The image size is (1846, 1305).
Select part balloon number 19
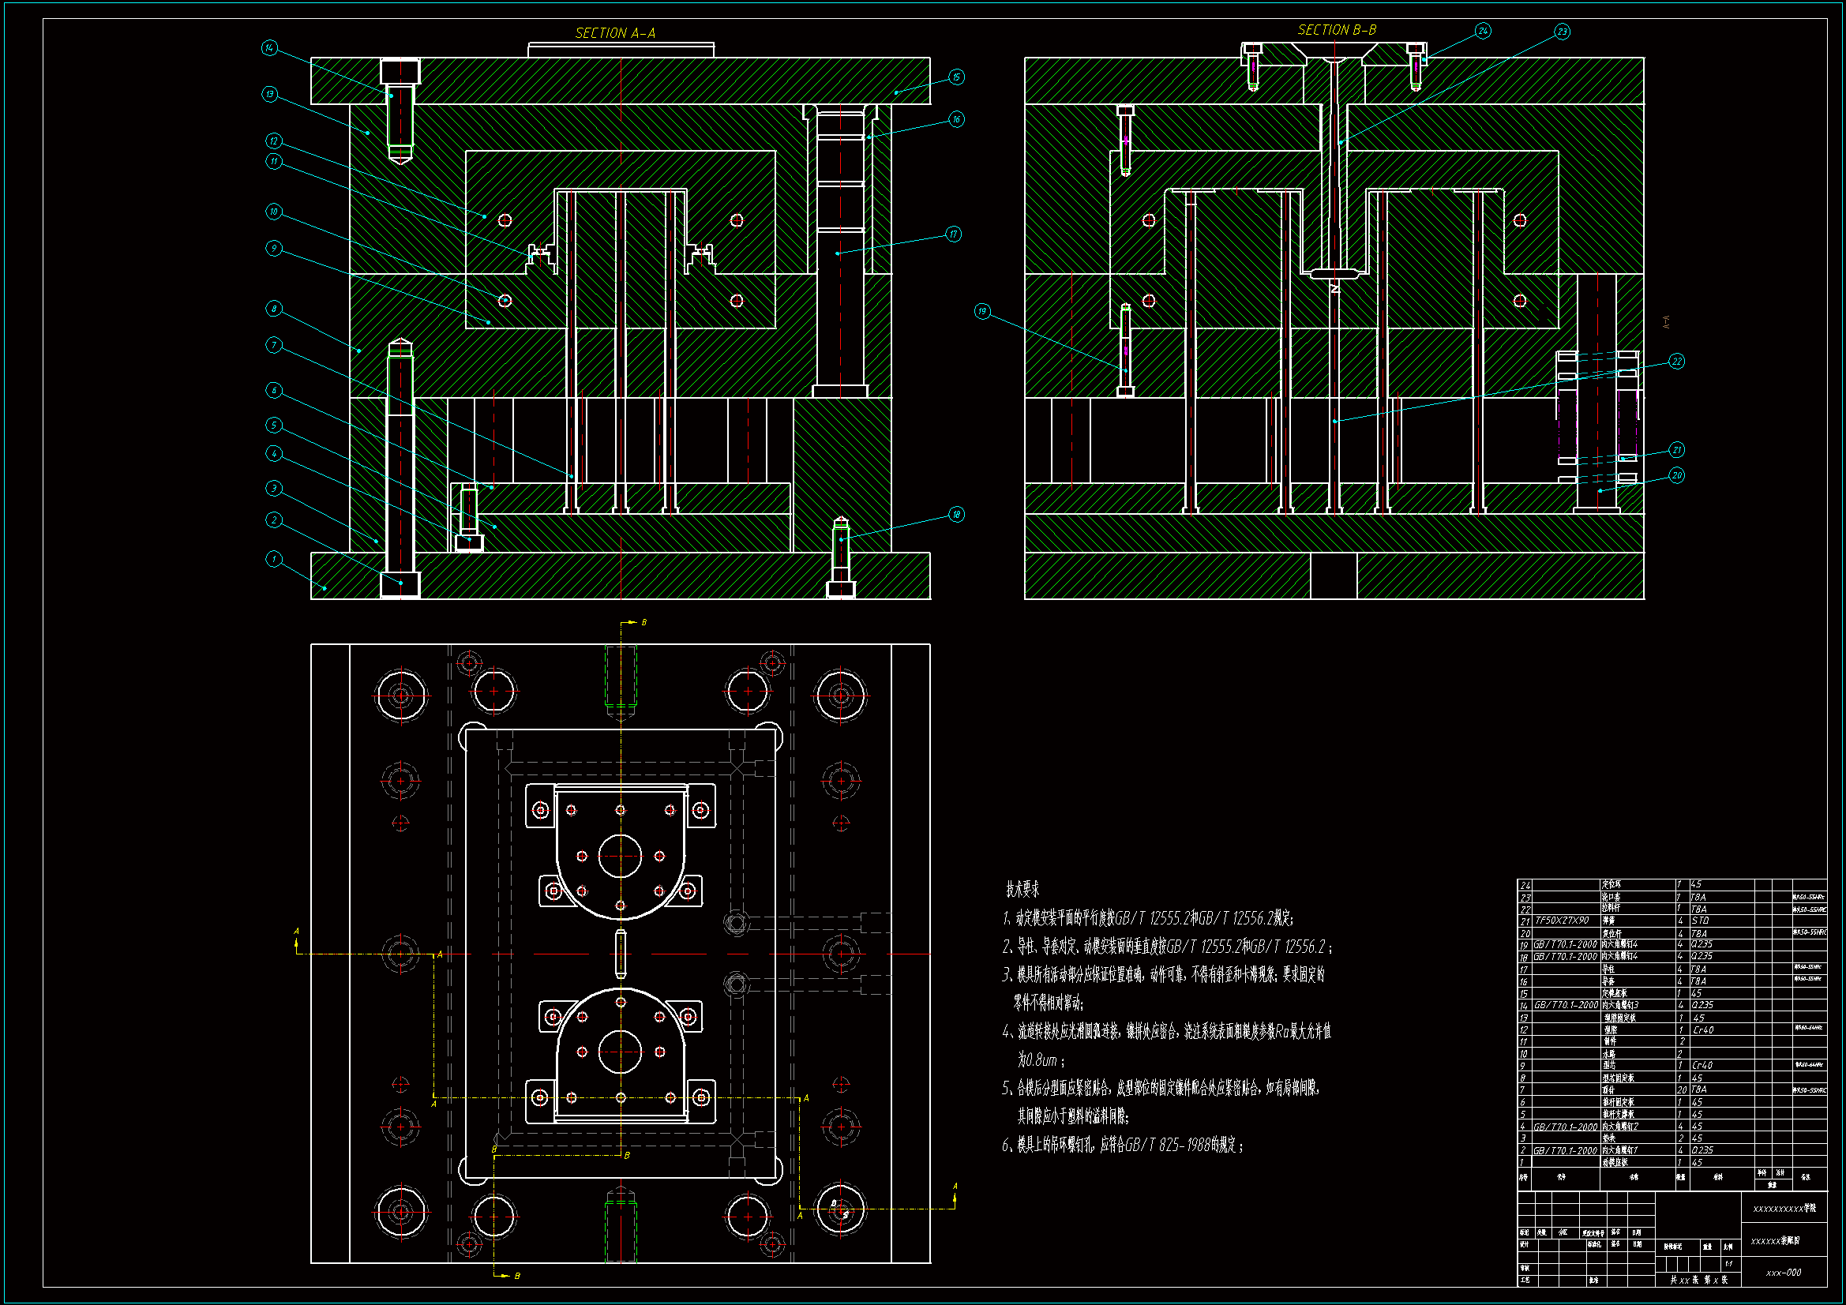[x=982, y=312]
